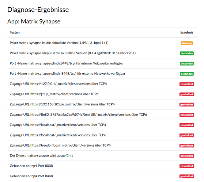This screenshot has height=182, width=204.
Task: Click gescheitert badge for fe80 address URL
Action: [187, 115]
